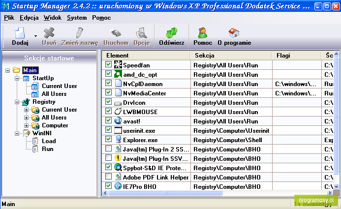
Task: Open the Plik menu
Action: point(9,18)
